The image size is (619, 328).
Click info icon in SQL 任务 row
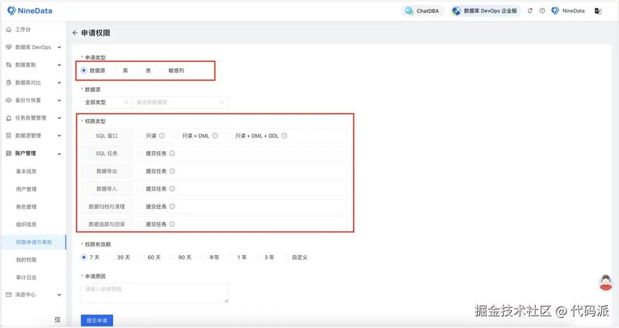(x=172, y=153)
